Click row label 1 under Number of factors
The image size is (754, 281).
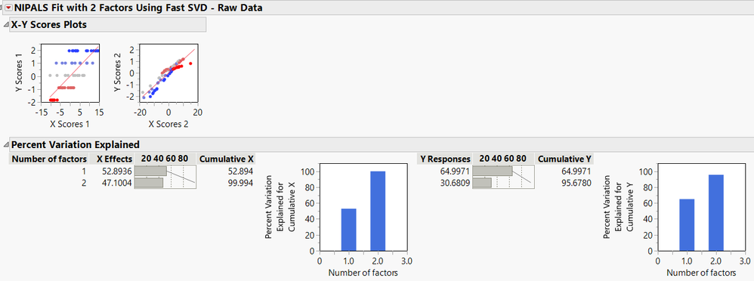(85, 171)
